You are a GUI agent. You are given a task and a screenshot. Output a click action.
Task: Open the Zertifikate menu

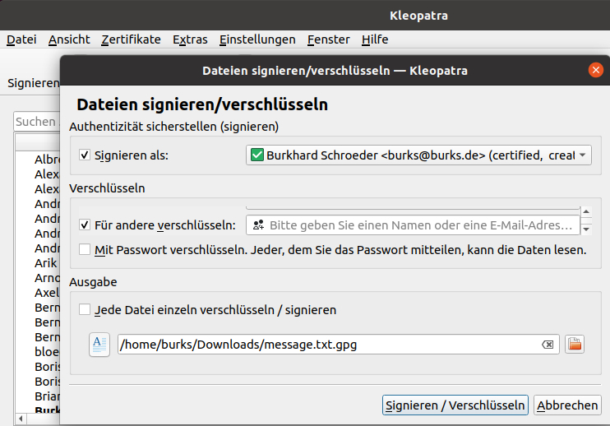click(x=131, y=39)
